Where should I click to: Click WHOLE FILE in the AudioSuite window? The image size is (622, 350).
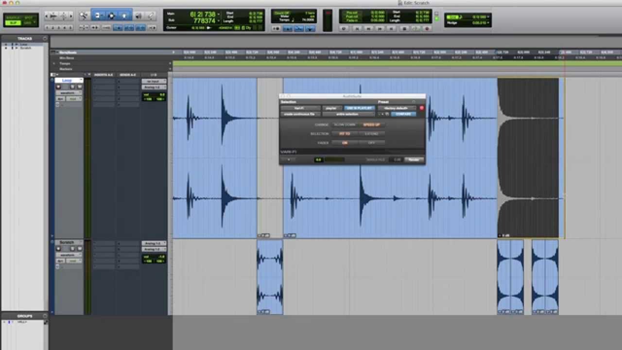click(376, 159)
